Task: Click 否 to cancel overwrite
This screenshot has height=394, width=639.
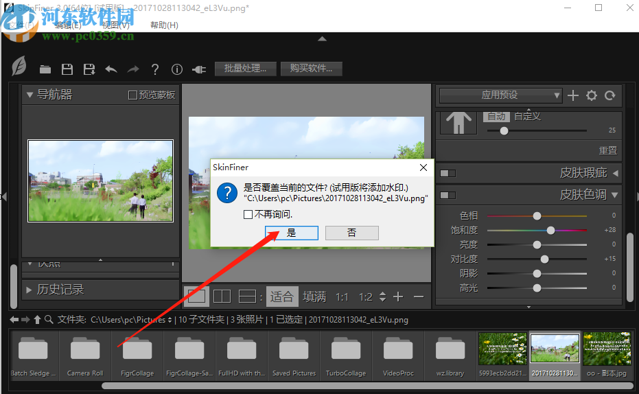Action: tap(351, 233)
